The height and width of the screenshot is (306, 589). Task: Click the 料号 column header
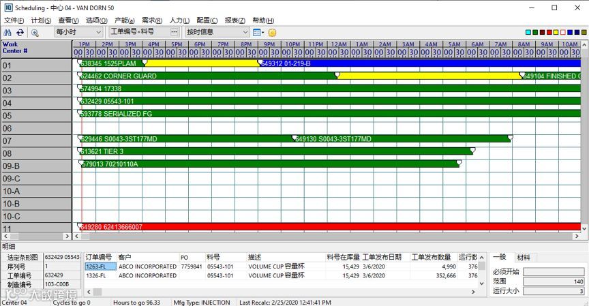point(226,257)
